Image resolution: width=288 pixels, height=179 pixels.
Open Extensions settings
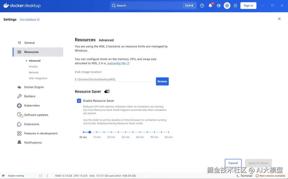click(x=38, y=124)
